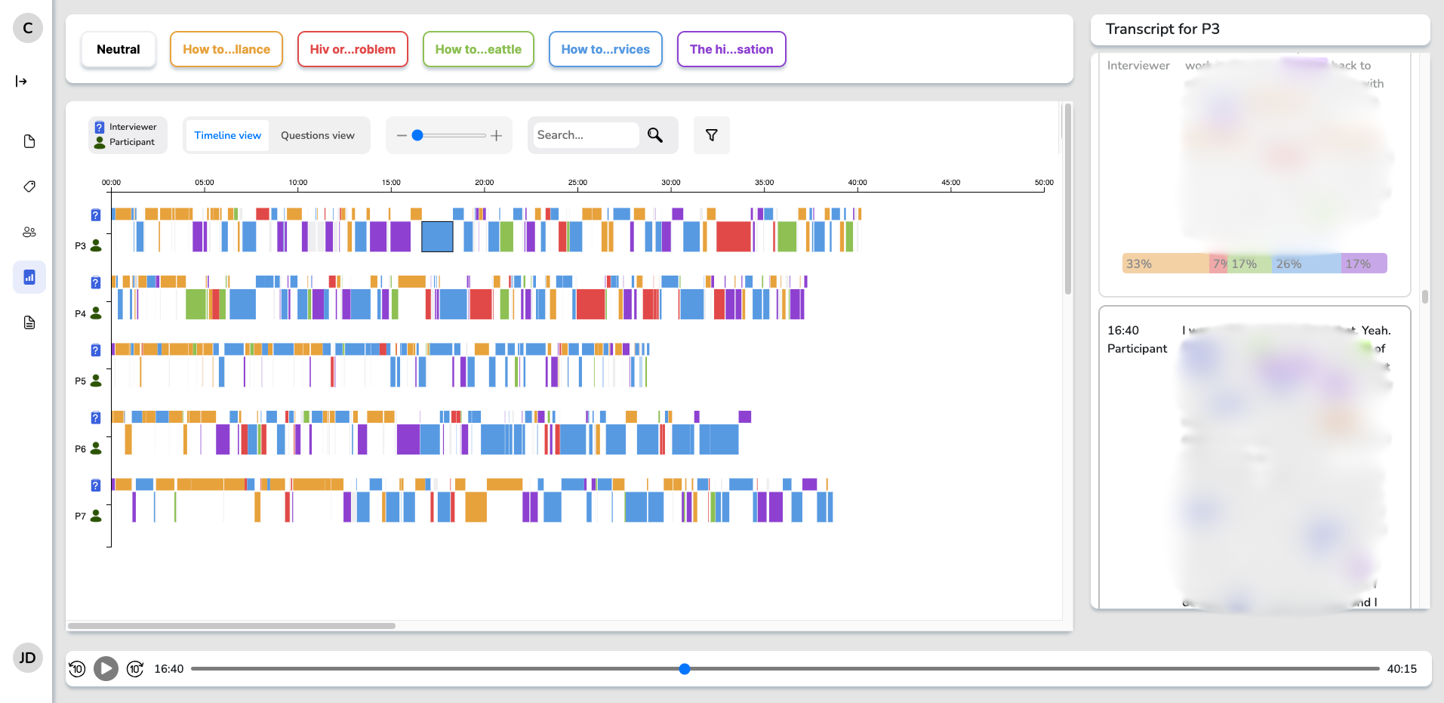Click The hi...sation purple button

[731, 50]
